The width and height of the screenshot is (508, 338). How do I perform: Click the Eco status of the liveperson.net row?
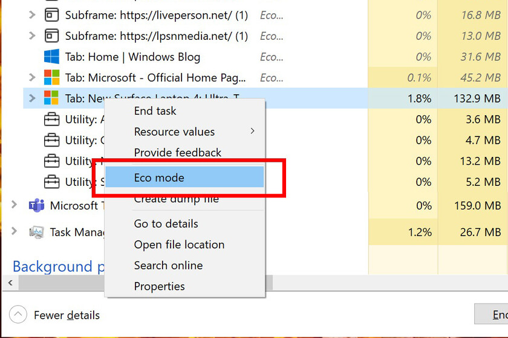272,16
